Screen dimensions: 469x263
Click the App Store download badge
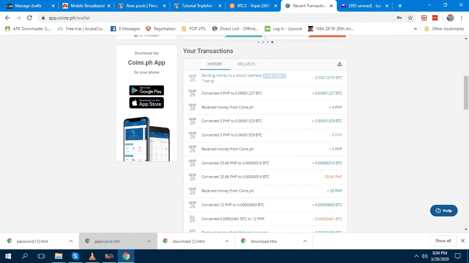coord(147,103)
